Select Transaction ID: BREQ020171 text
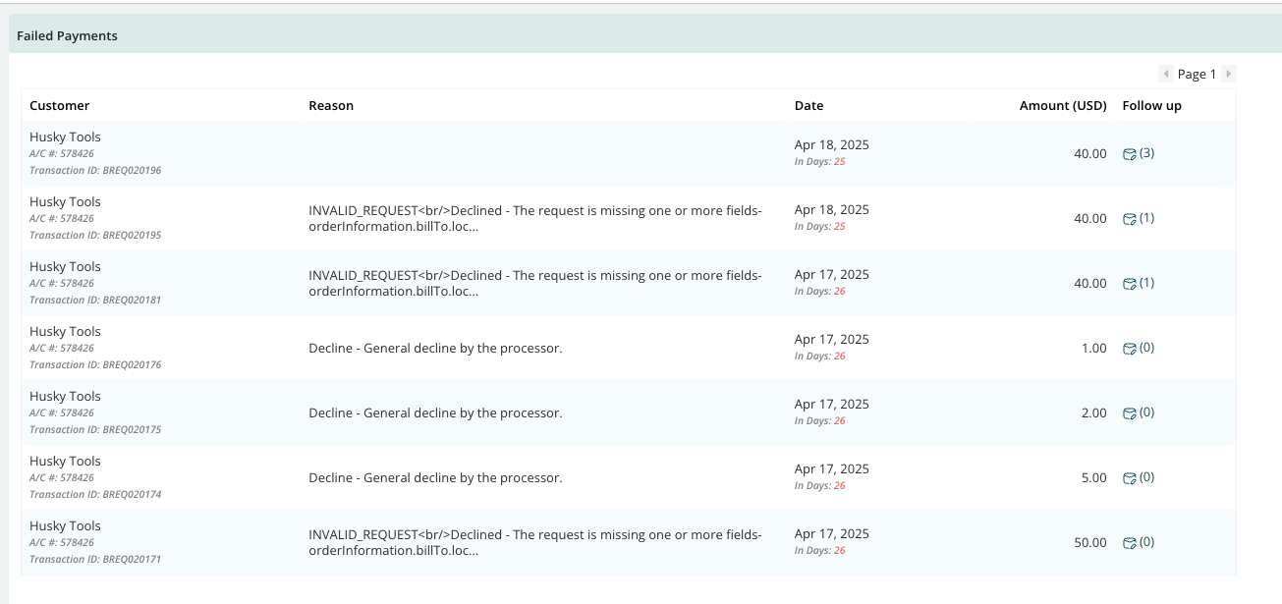Image resolution: width=1282 pixels, height=604 pixels. tap(95, 559)
